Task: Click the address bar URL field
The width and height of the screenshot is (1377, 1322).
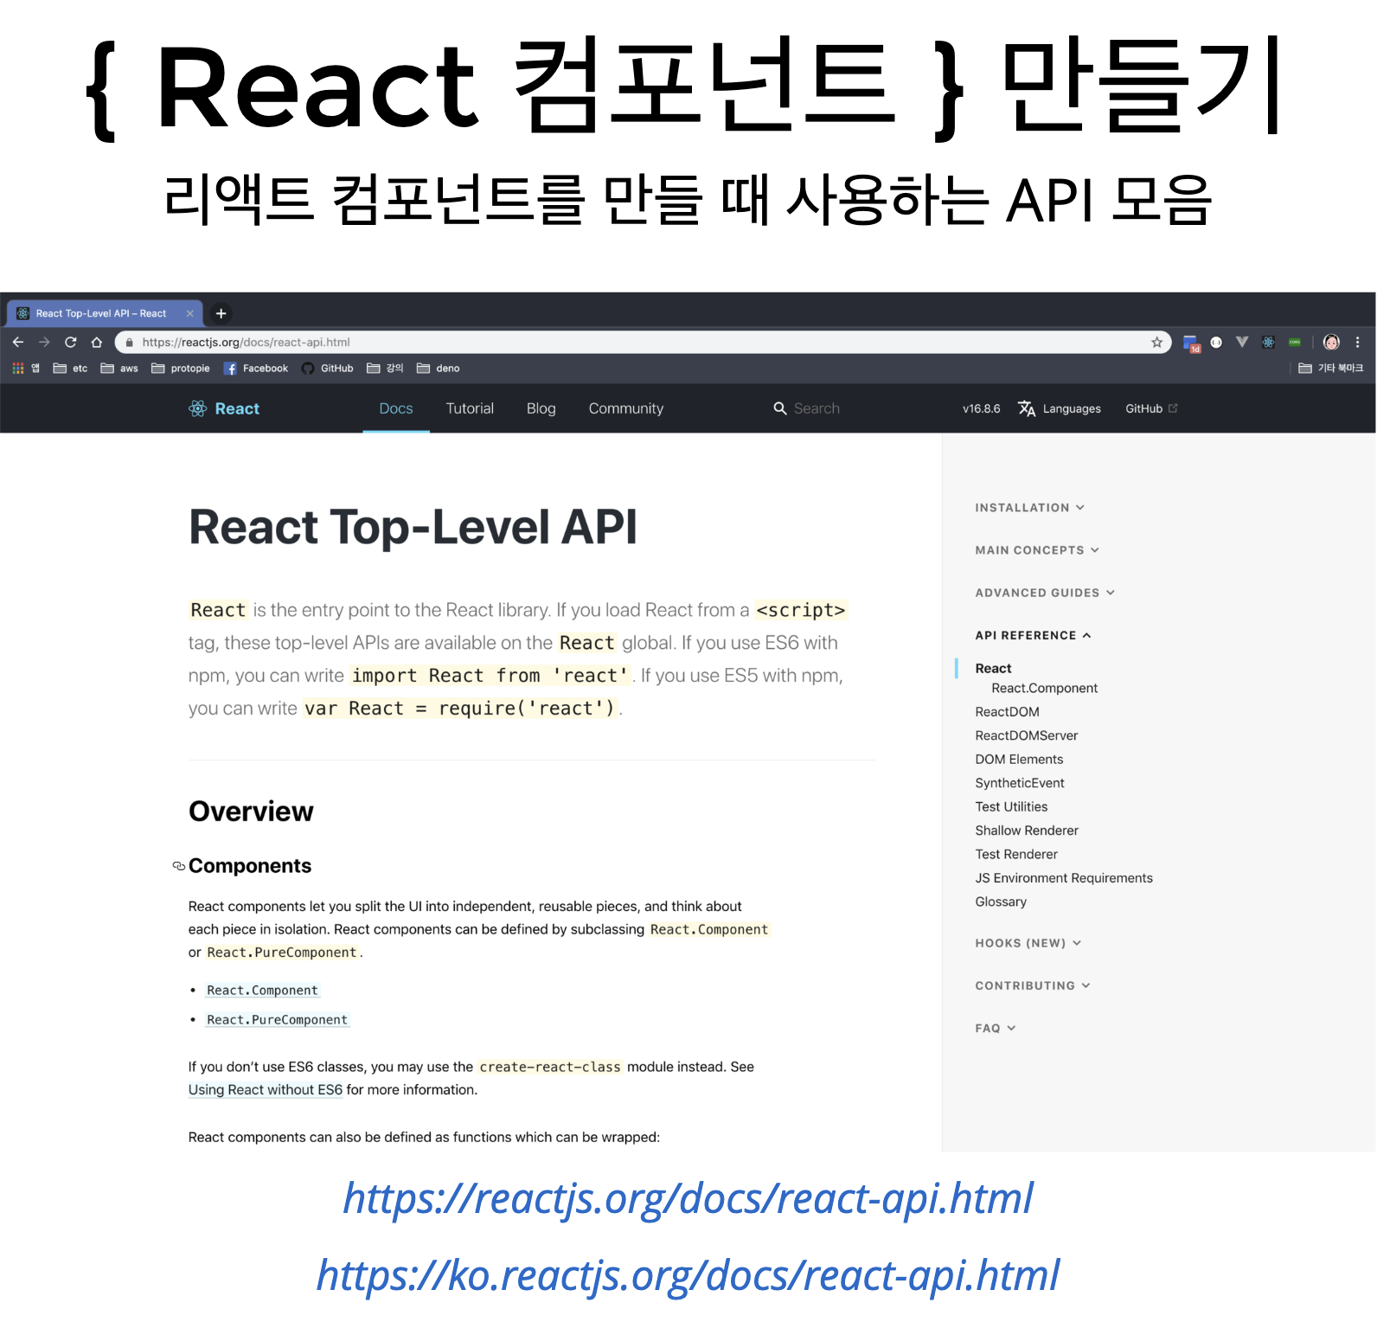Action: pyautogui.click(x=644, y=343)
